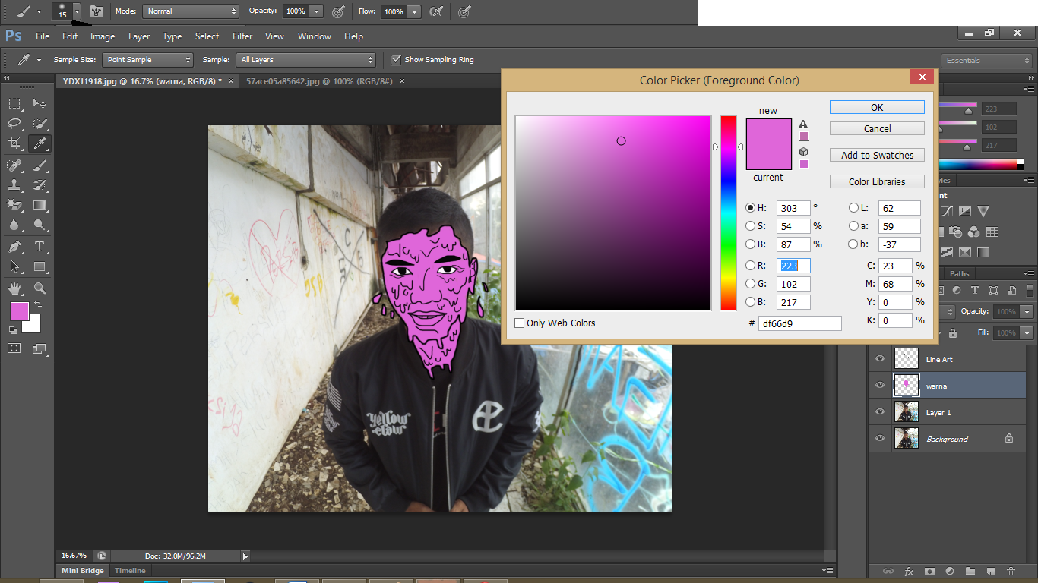Open the Curves adjustment in the Adjustments panel
The height and width of the screenshot is (583, 1038).
[947, 211]
